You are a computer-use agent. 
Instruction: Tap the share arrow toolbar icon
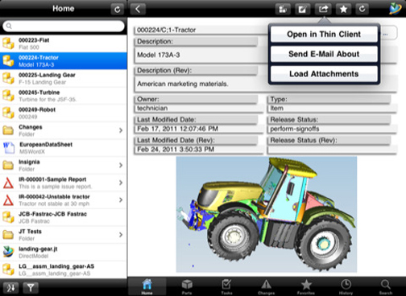(323, 9)
